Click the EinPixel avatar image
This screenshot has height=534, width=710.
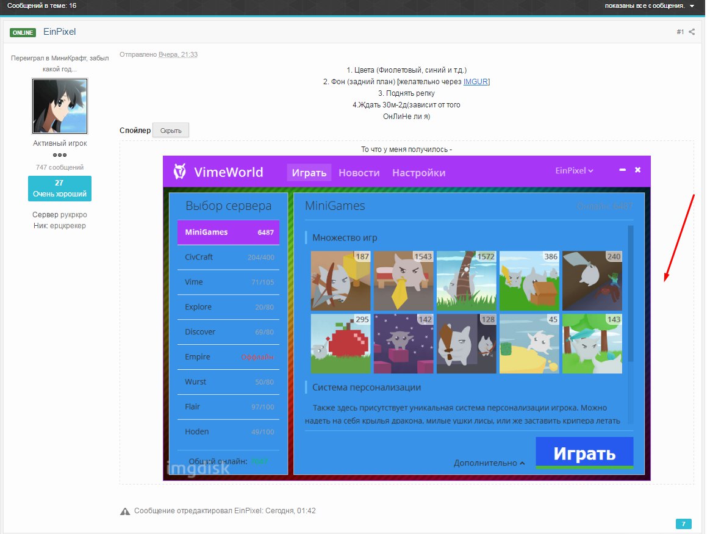tap(60, 106)
